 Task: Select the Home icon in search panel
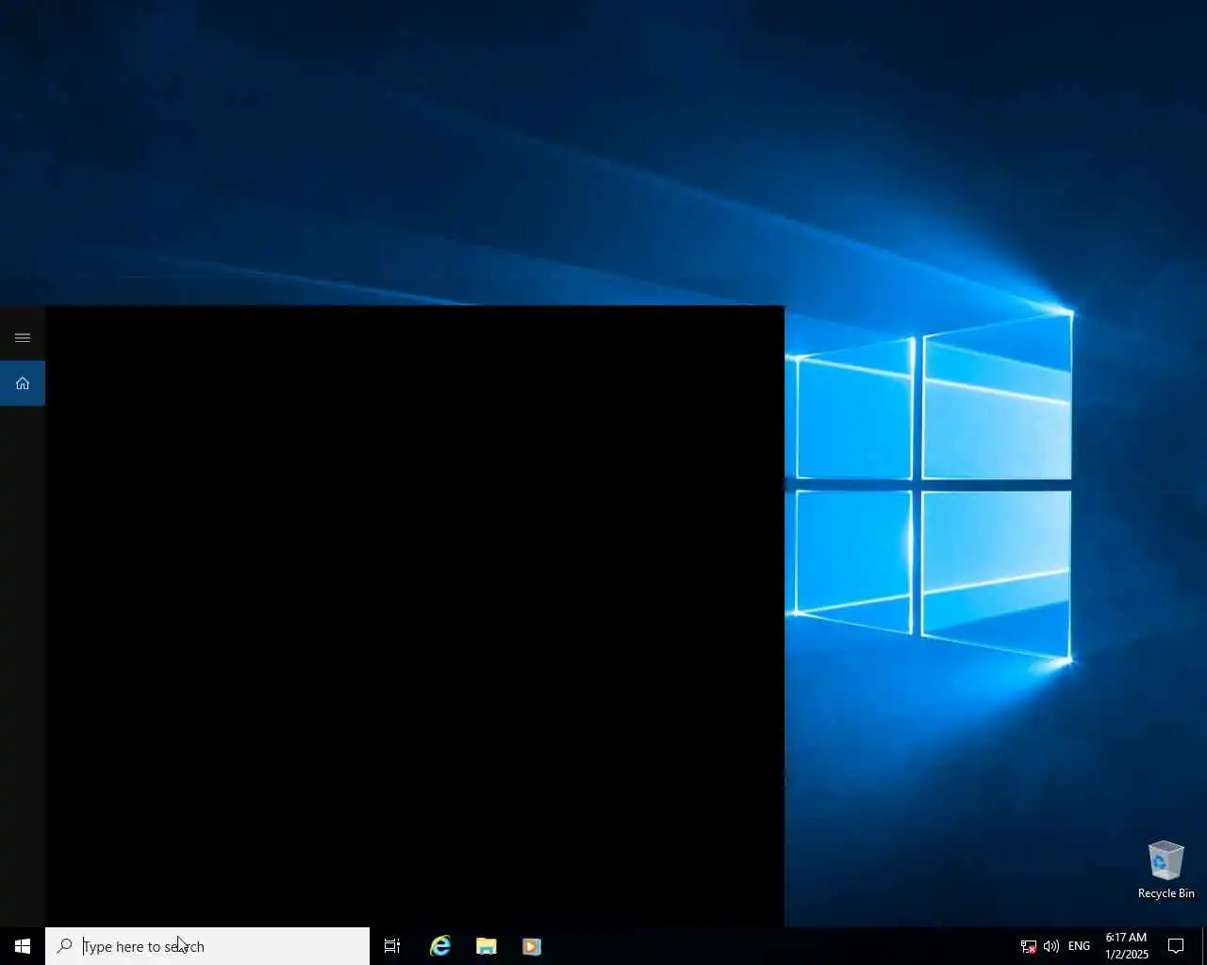[x=23, y=383]
